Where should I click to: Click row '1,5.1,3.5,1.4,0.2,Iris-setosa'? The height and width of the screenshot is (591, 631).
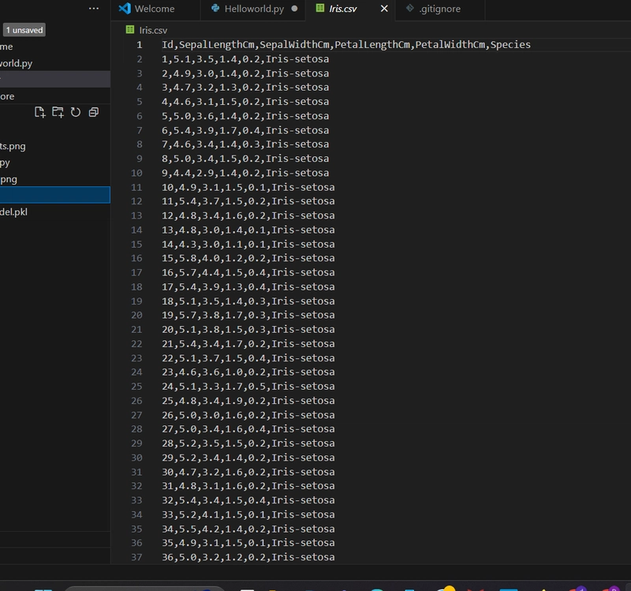(x=245, y=59)
